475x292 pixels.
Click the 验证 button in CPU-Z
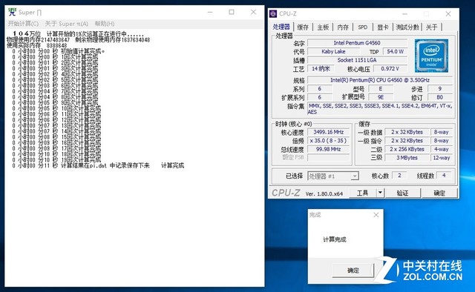coord(402,193)
